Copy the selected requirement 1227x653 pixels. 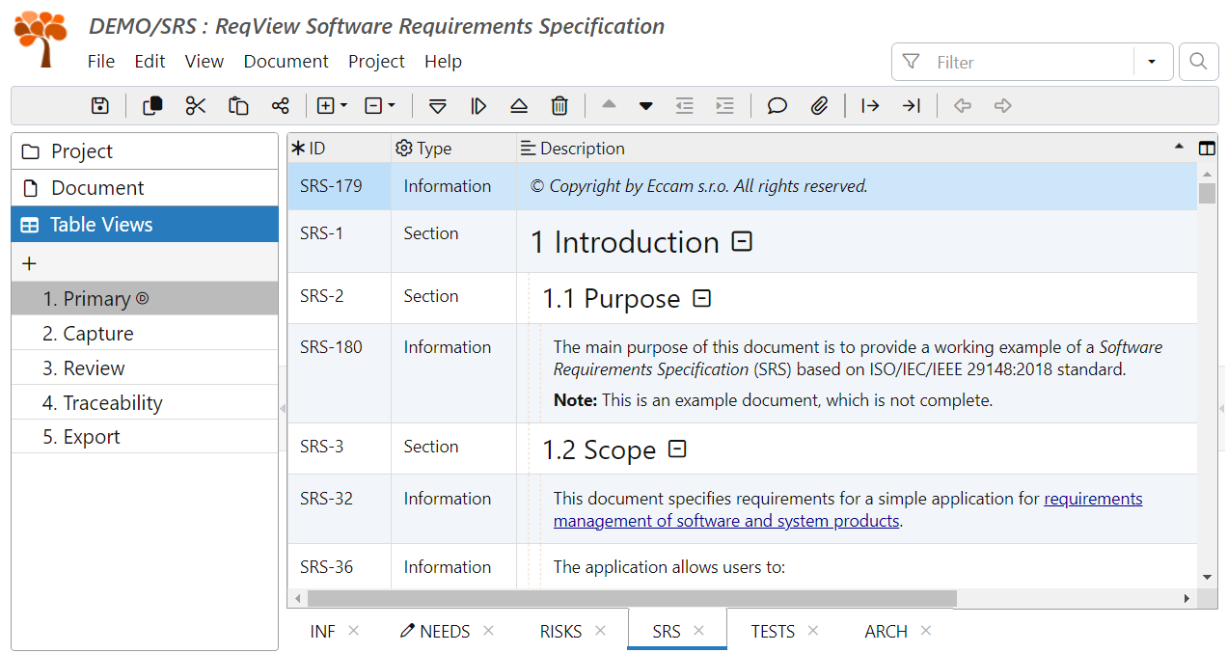coord(151,106)
